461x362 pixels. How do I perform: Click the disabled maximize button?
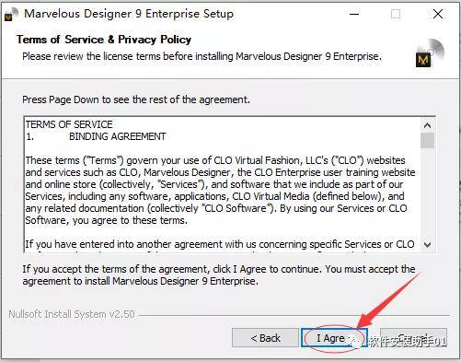(x=396, y=14)
